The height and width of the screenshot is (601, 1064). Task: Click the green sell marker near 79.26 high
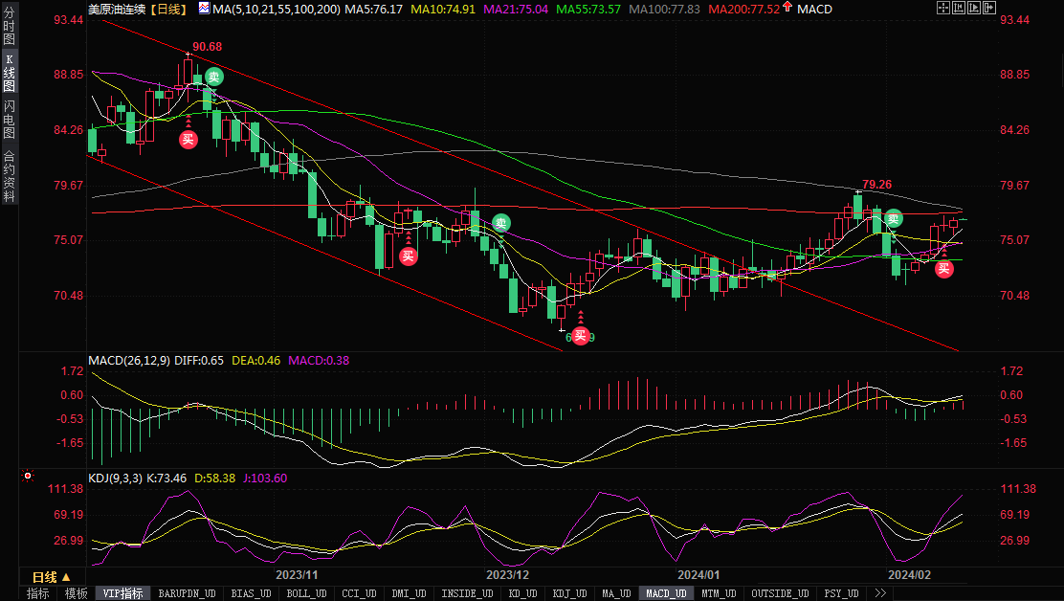[x=893, y=218]
